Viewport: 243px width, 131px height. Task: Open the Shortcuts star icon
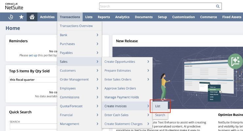[x=21, y=17]
